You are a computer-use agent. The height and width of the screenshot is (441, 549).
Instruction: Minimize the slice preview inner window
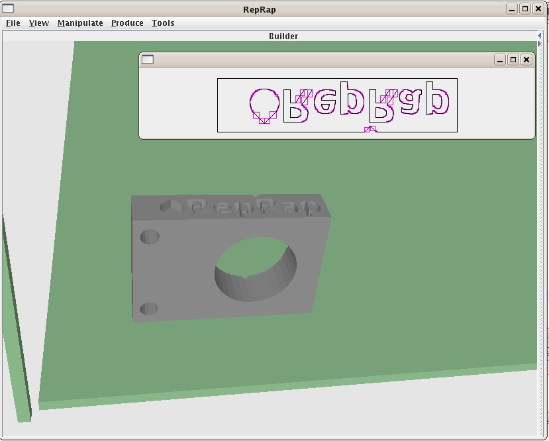click(x=500, y=60)
